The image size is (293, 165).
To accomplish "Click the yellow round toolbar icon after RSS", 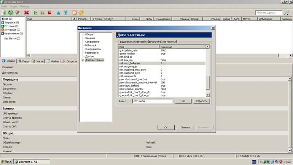I will (82, 12).
